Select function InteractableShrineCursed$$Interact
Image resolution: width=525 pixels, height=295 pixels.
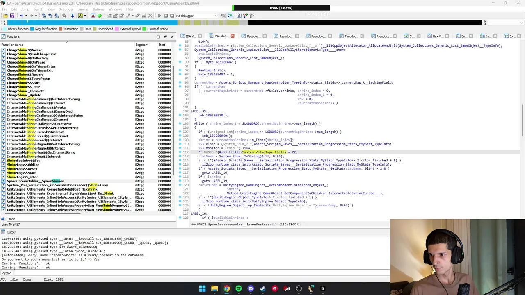click(36, 132)
